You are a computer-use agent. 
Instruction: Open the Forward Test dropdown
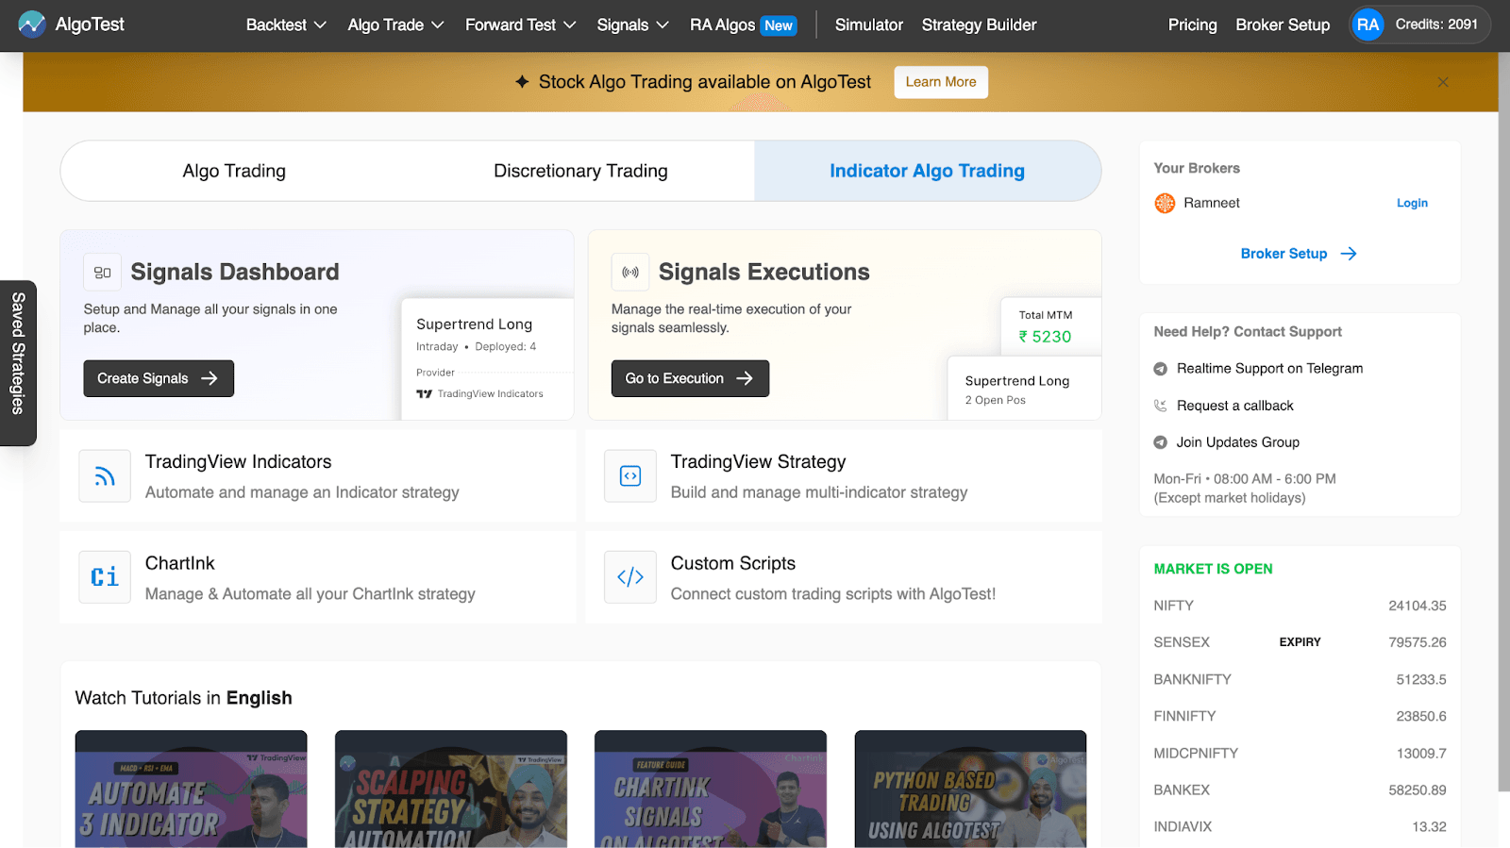click(x=520, y=25)
